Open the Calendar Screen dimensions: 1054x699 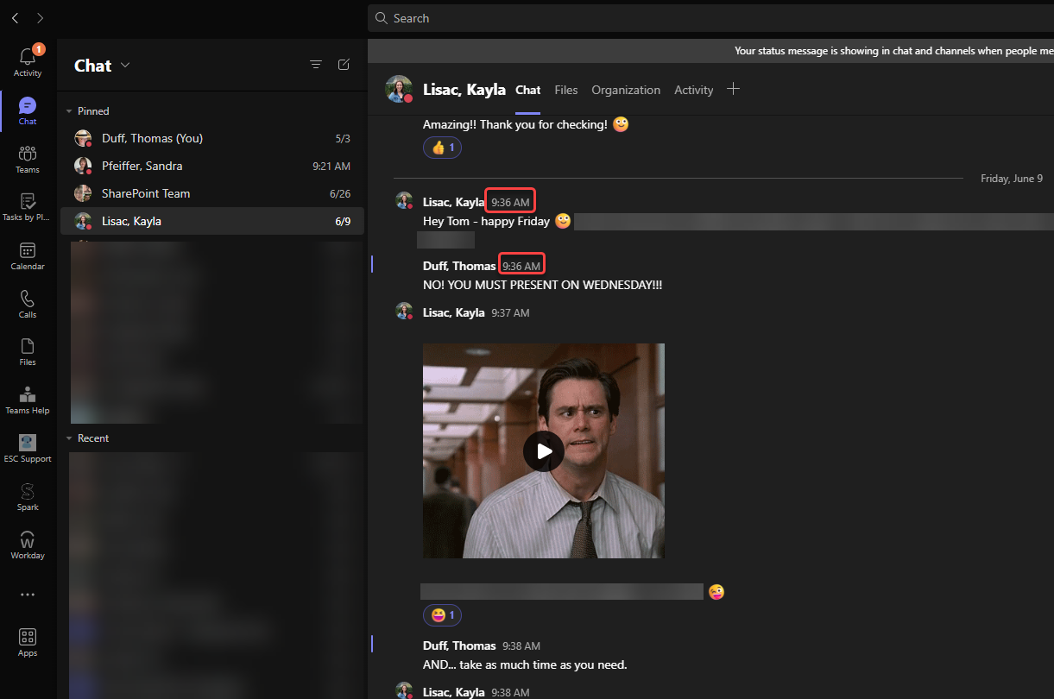[x=27, y=255]
